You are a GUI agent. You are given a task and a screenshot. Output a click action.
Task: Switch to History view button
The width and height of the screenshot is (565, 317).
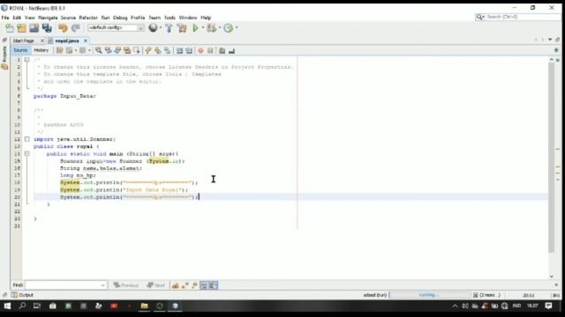click(x=41, y=50)
